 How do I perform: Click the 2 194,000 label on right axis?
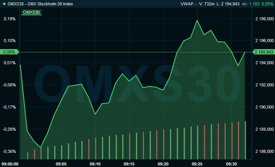tap(264, 63)
